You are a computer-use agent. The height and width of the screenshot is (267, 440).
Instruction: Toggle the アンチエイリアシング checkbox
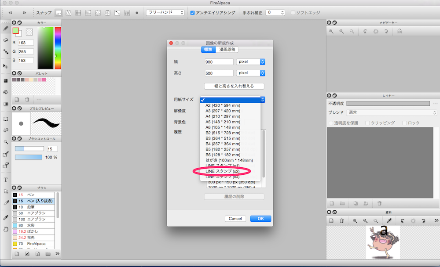[193, 13]
